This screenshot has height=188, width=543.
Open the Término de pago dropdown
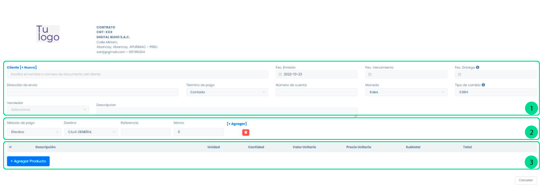pyautogui.click(x=227, y=92)
